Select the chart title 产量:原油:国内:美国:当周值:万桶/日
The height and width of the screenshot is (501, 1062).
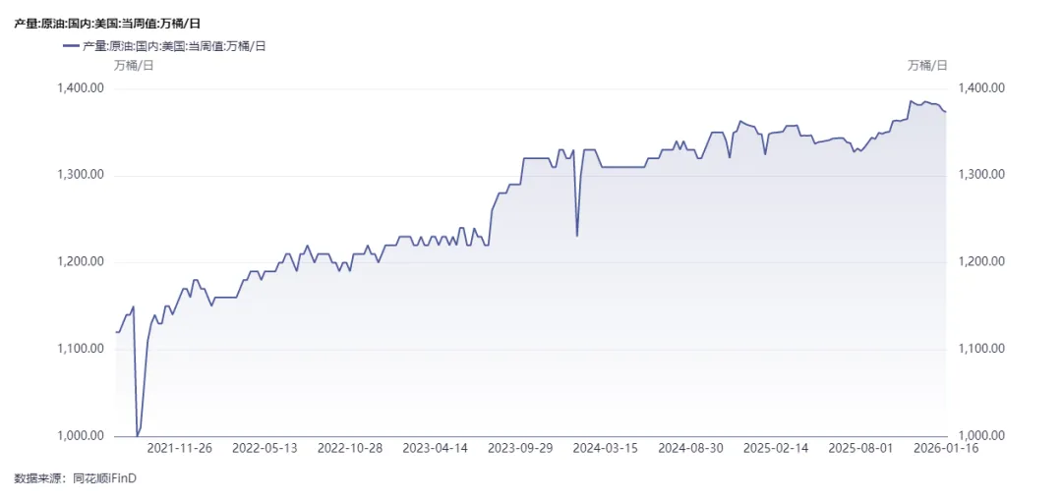click(x=106, y=23)
